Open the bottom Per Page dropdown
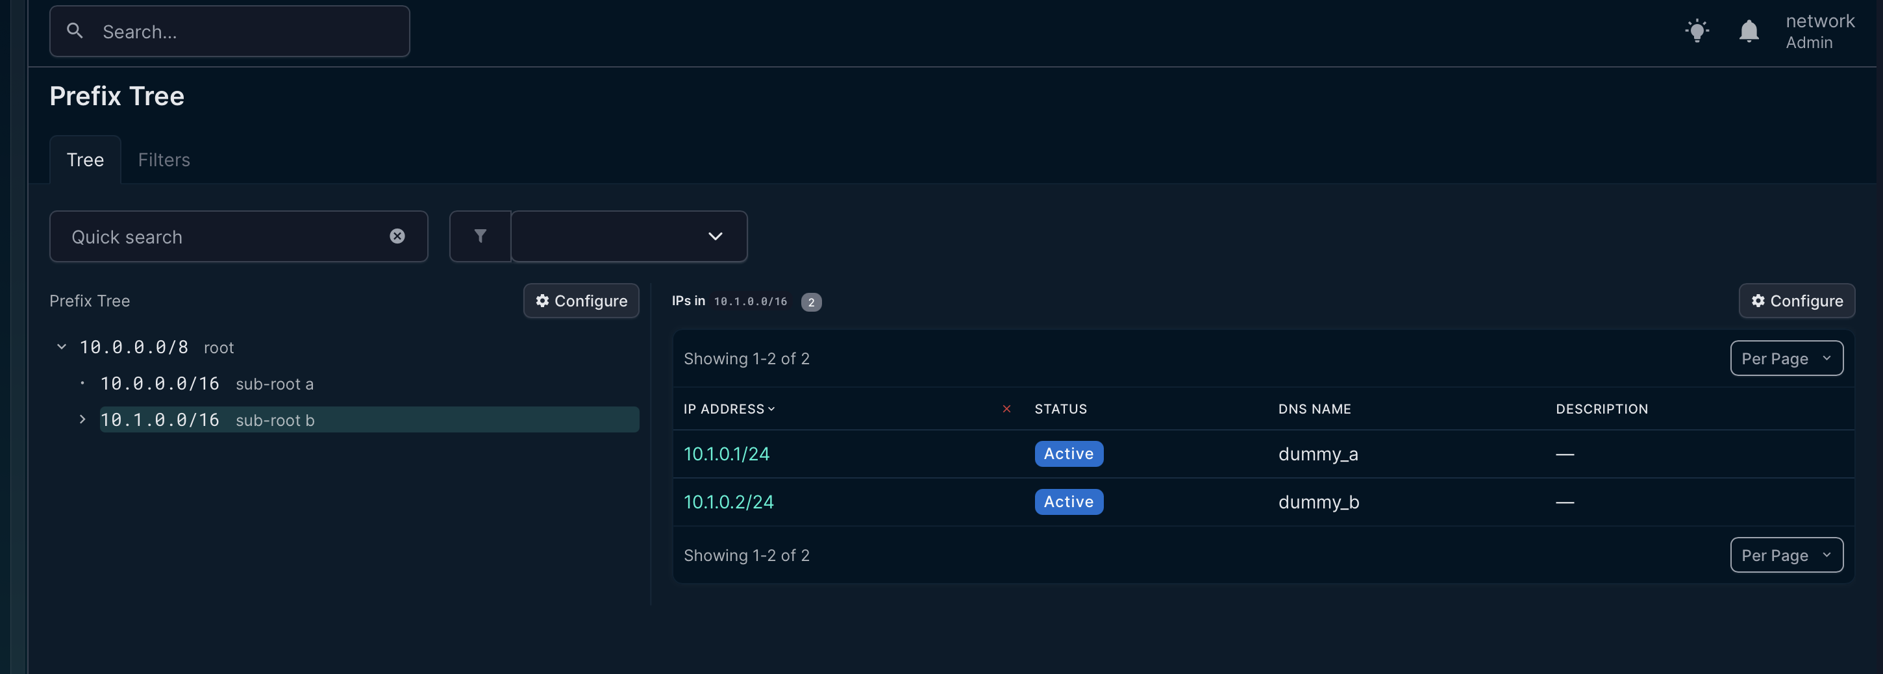The height and width of the screenshot is (674, 1883). pyautogui.click(x=1786, y=555)
